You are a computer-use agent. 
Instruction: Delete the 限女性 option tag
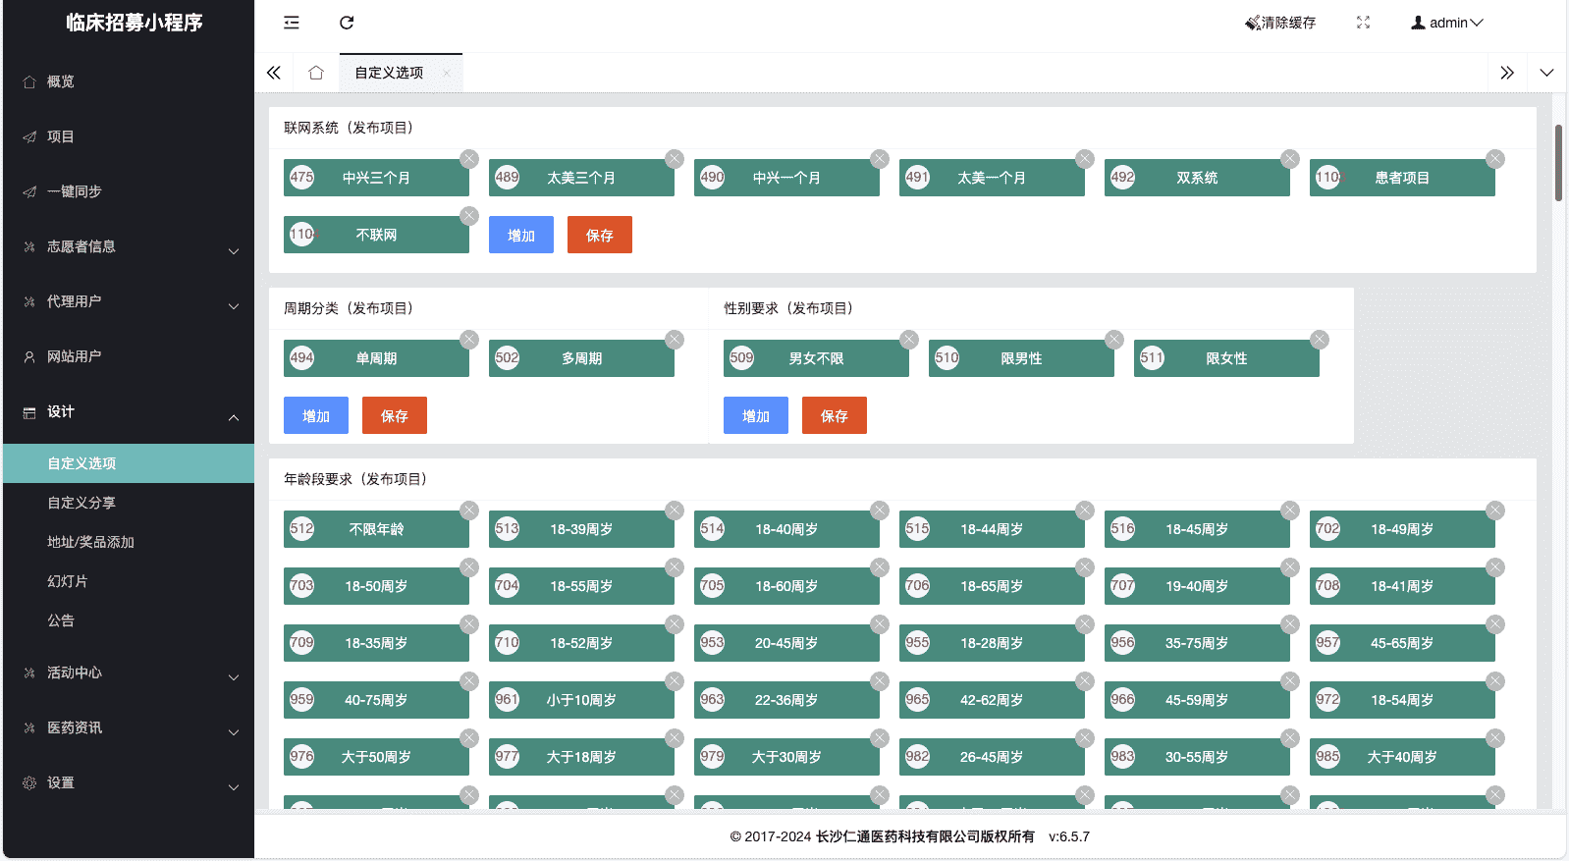(1320, 340)
